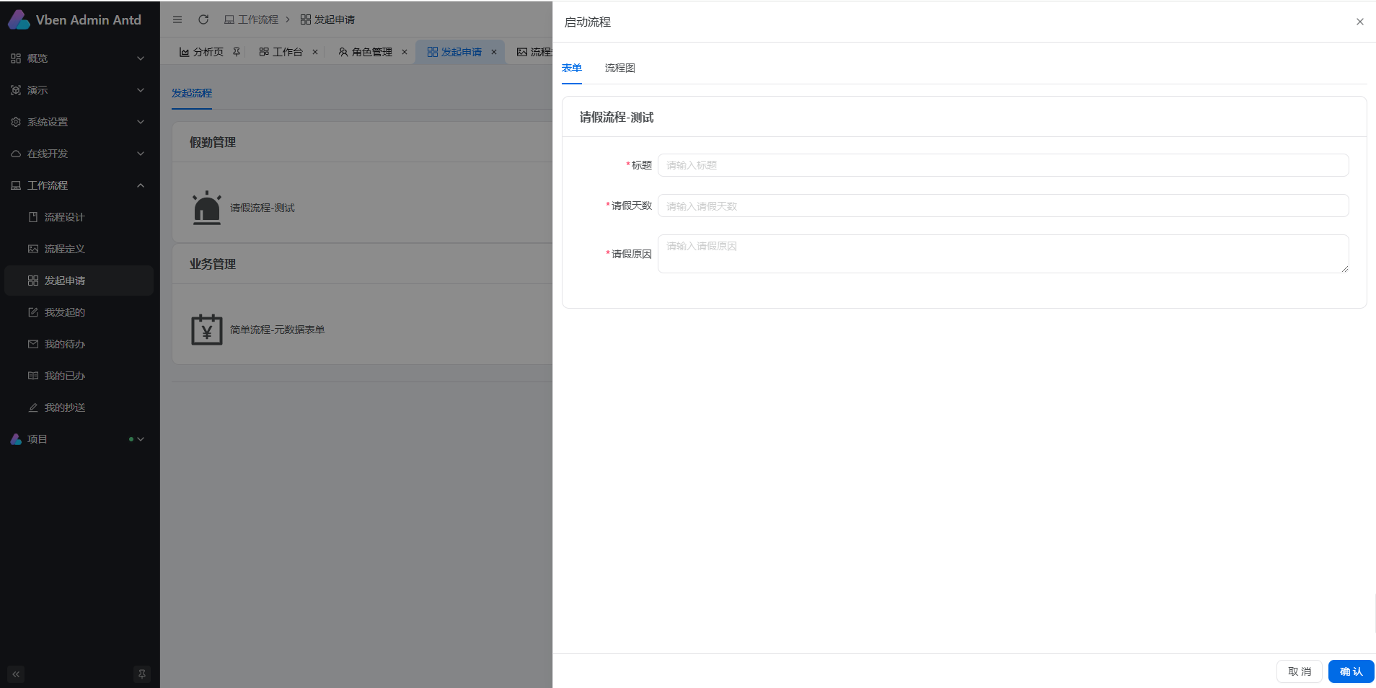Click the 概览 menu icon
This screenshot has height=688, width=1376.
[16, 58]
